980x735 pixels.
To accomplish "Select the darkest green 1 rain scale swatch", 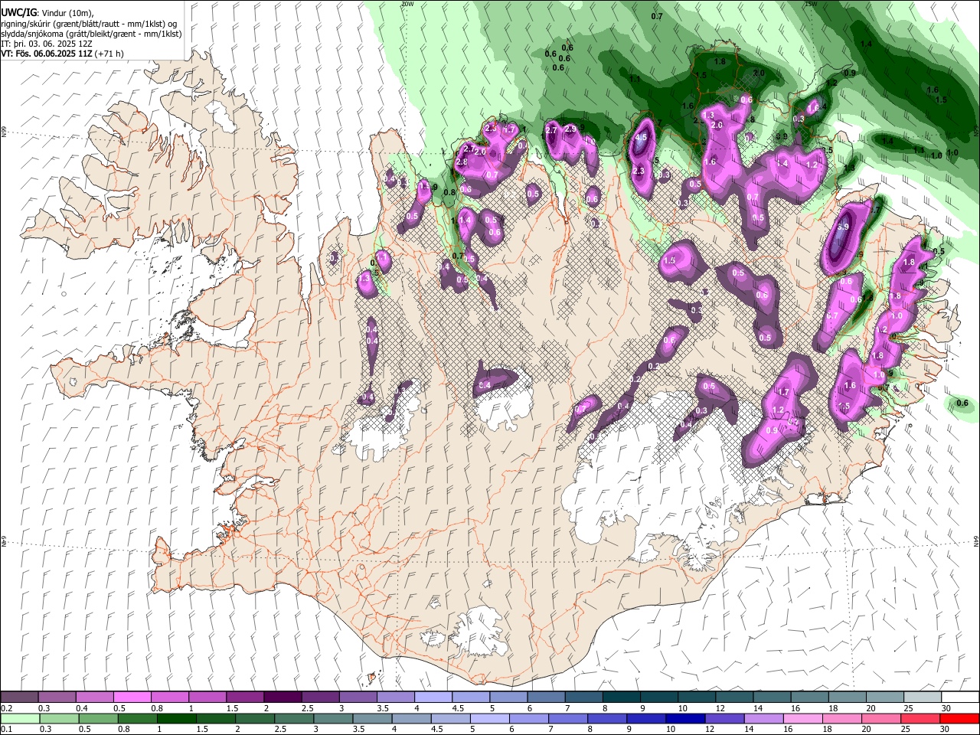I will pyautogui.click(x=176, y=719).
